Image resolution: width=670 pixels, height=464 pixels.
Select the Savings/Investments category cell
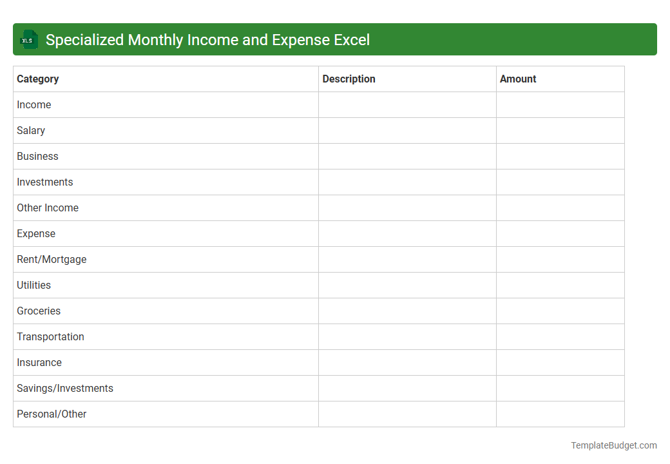[x=65, y=388]
